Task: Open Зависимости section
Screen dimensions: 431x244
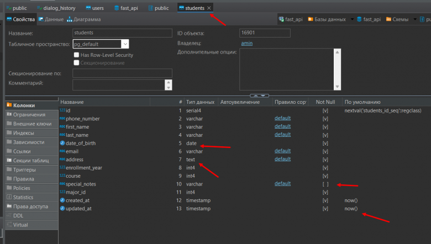Action: 31,142
